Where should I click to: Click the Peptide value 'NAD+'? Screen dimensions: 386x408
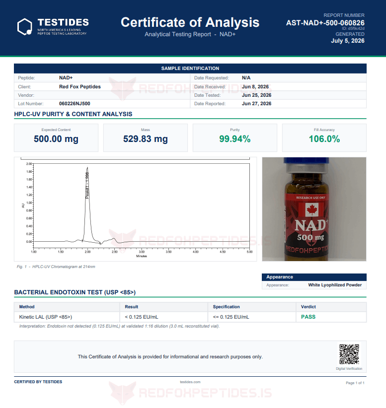click(x=66, y=78)
